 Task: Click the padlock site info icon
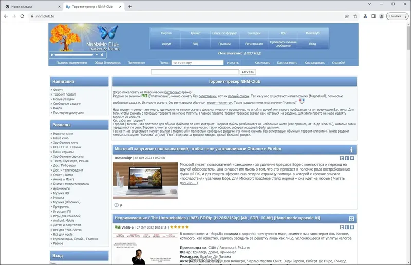pyautogui.click(x=32, y=16)
